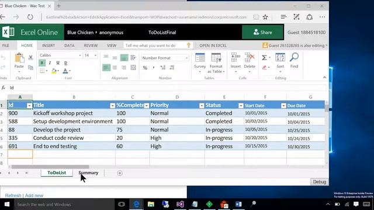
Task: Click the Merge cells icon
Action: coord(133,68)
